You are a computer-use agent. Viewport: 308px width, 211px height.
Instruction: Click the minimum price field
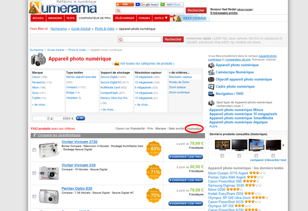[x=41, y=118]
